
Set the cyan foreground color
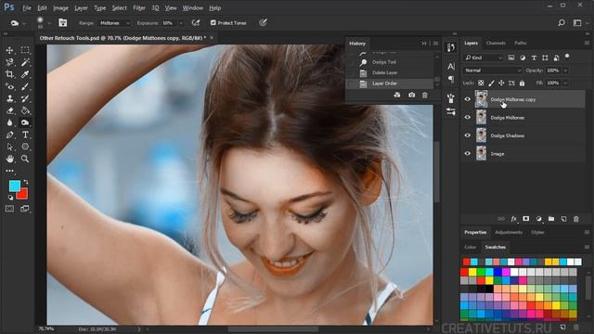coord(14,186)
